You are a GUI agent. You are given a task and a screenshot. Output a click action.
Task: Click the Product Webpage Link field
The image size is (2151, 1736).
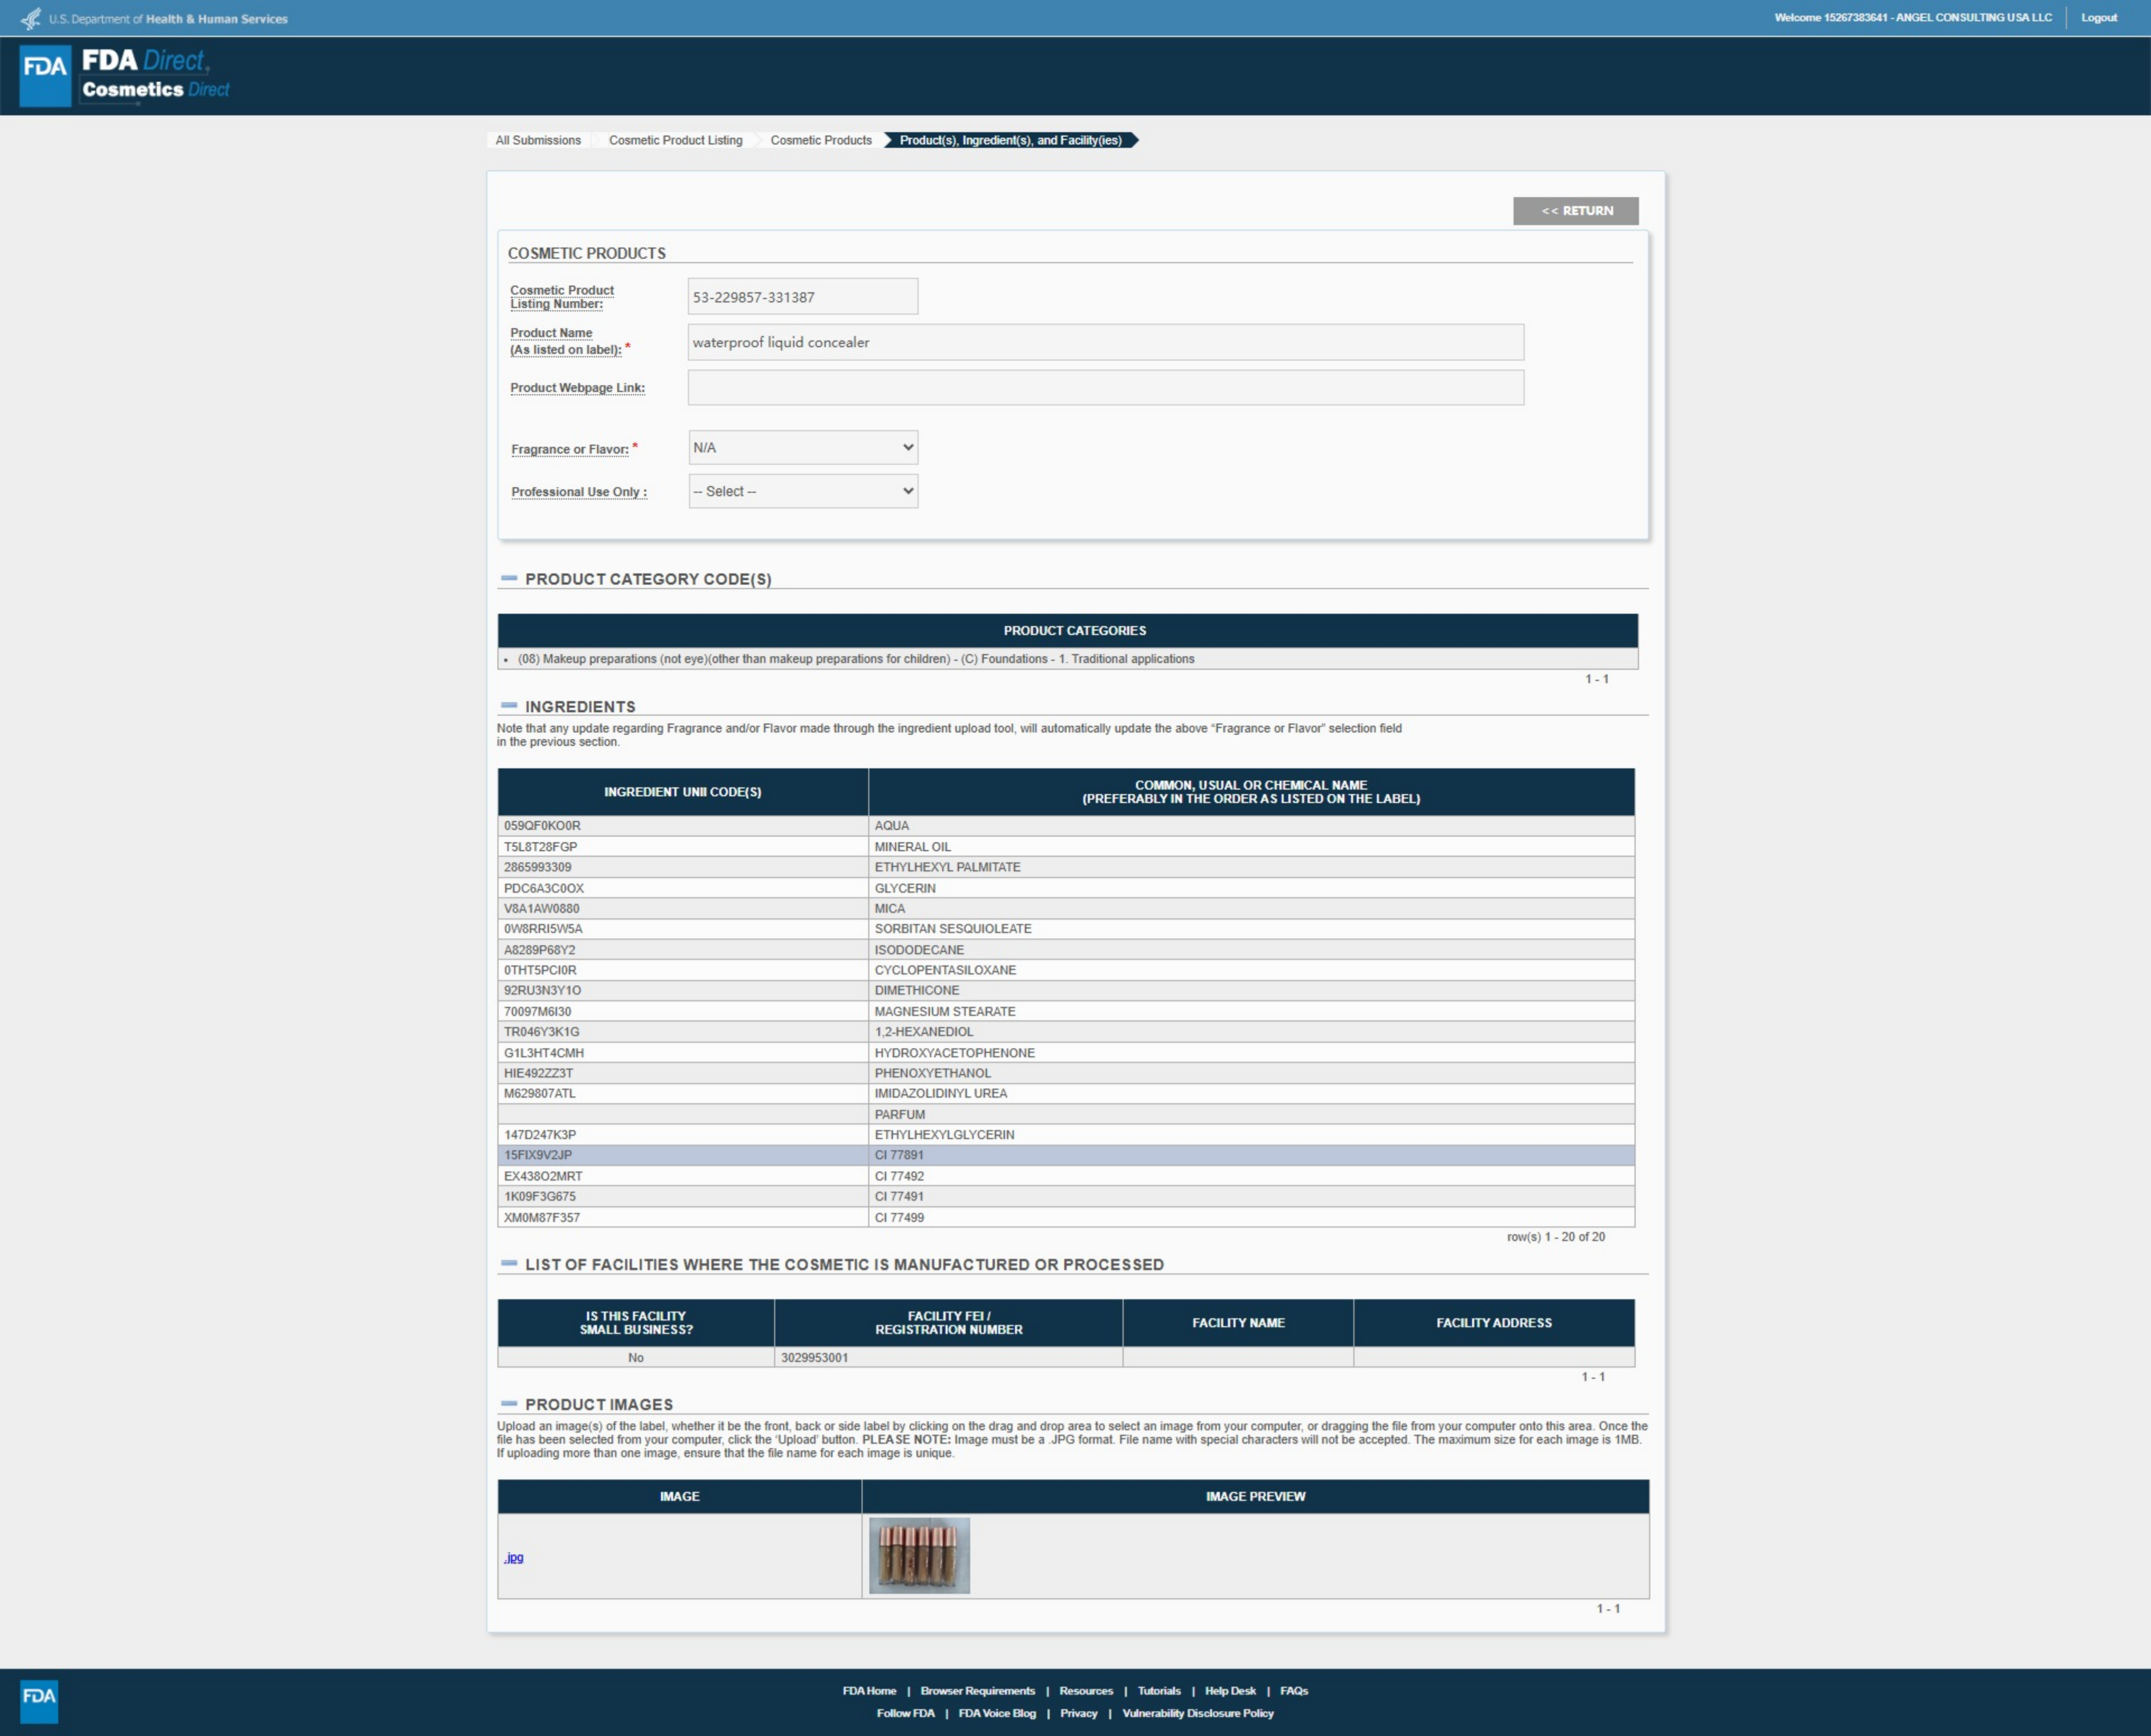tap(1105, 388)
